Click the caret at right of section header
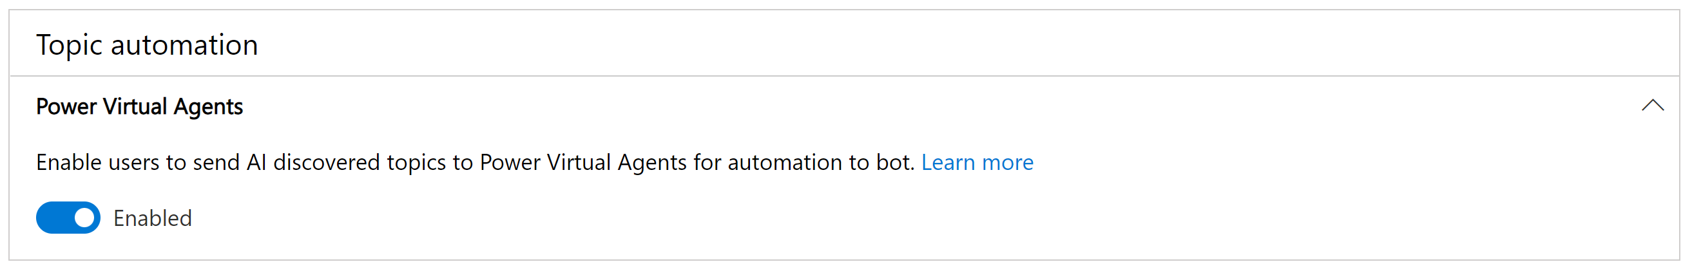 pos(1653,106)
